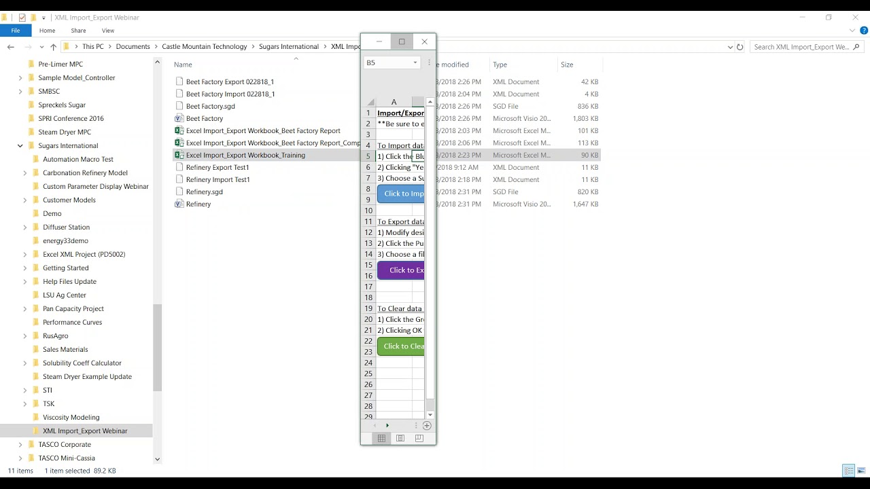Switch Explorer to Large icons view in status bar
The width and height of the screenshot is (870, 489).
(861, 471)
